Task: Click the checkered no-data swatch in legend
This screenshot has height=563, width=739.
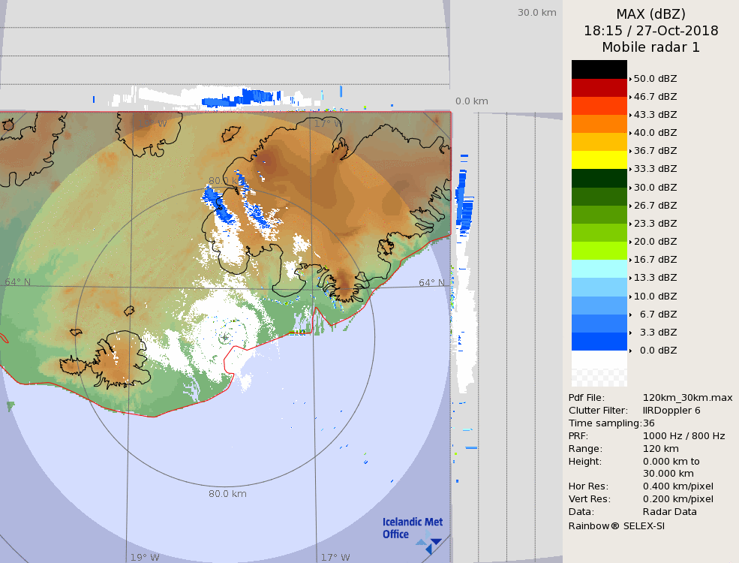Action: click(x=599, y=369)
